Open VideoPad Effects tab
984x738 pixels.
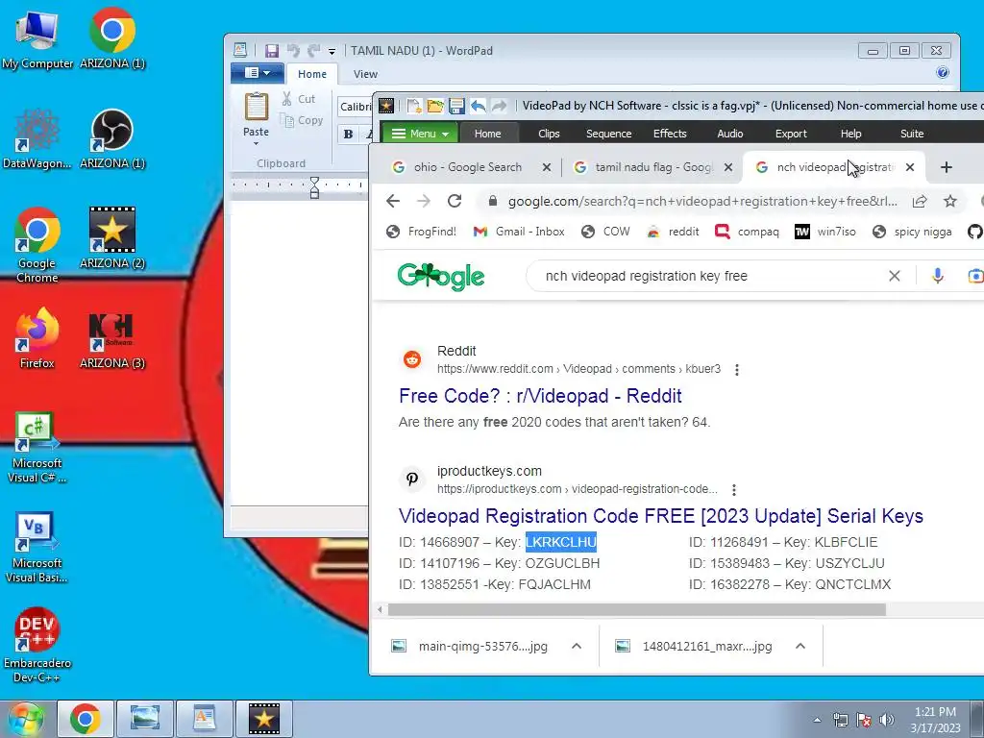tap(670, 134)
